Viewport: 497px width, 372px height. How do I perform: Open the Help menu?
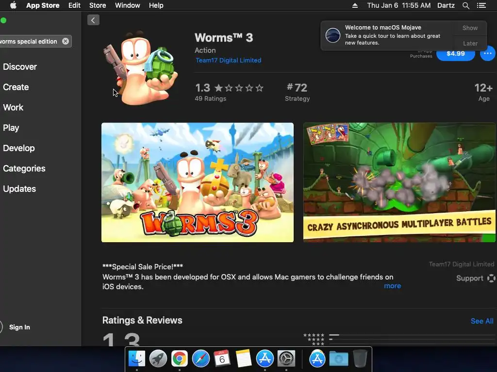[x=156, y=5]
